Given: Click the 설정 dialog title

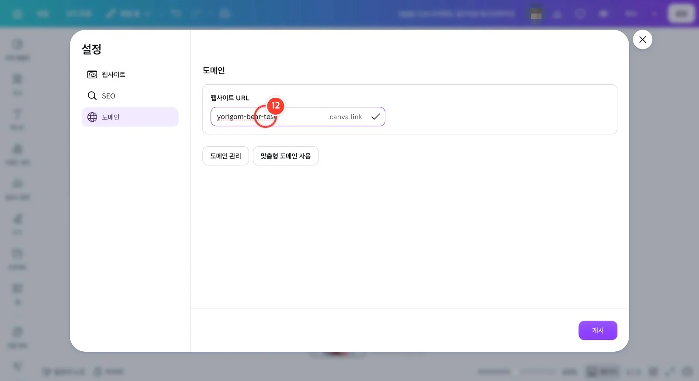Looking at the screenshot, I should tap(92, 49).
